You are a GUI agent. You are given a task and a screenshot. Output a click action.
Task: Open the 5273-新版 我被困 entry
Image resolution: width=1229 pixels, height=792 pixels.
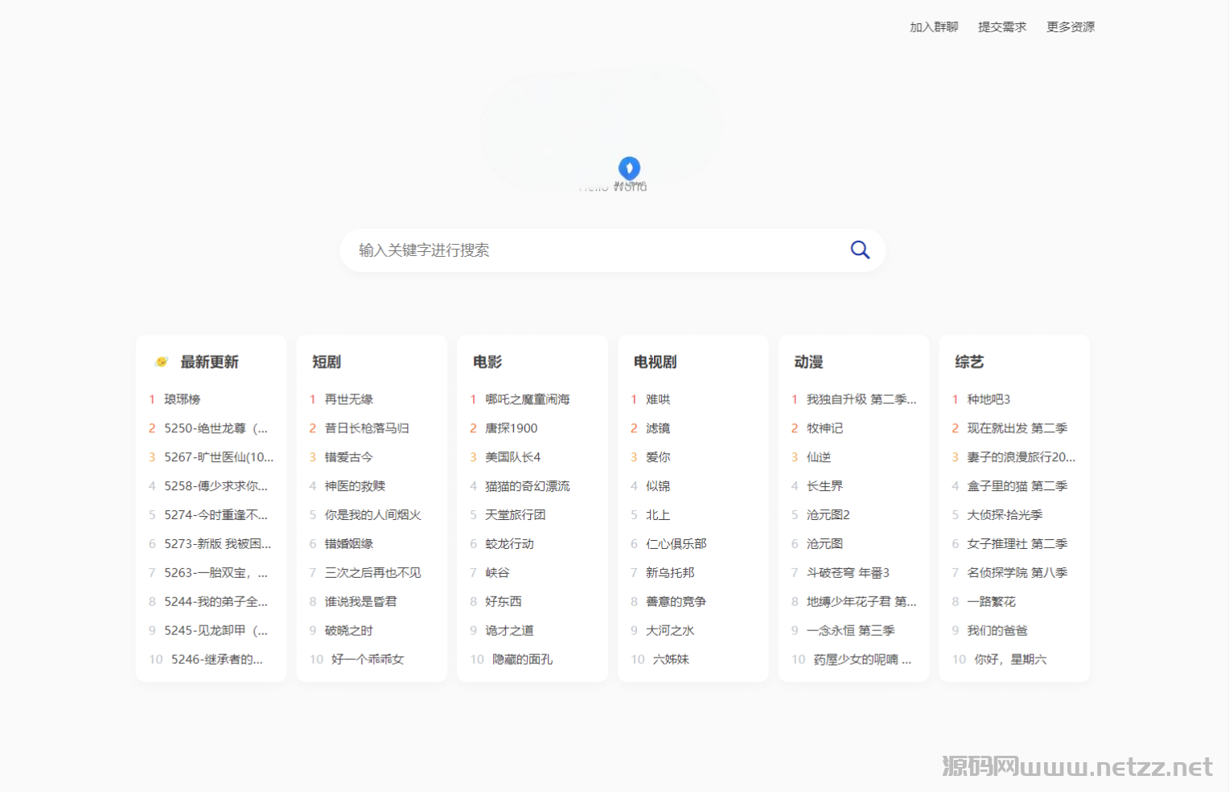click(x=217, y=544)
